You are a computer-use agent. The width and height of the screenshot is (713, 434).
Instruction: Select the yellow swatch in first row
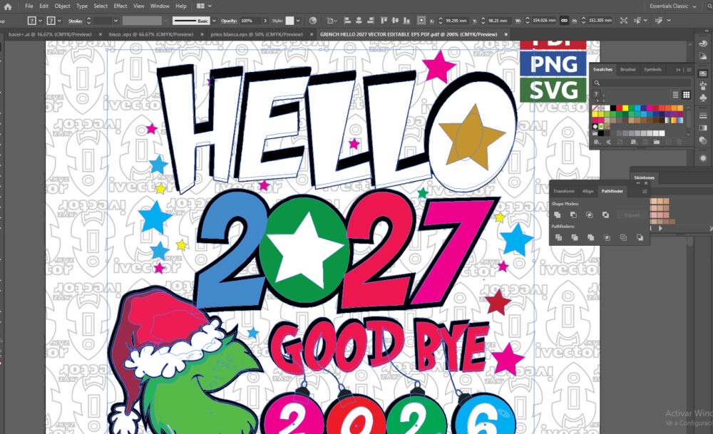tap(625, 108)
